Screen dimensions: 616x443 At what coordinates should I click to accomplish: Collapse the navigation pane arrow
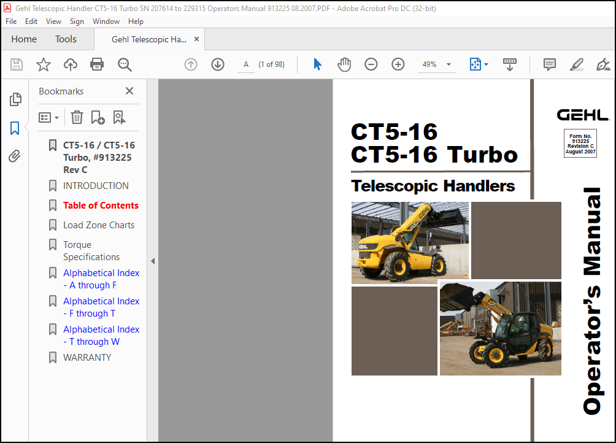tap(153, 261)
